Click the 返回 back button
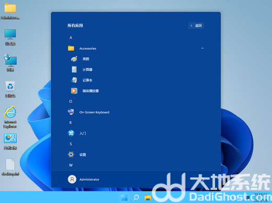The height and width of the screenshot is (203, 272). pyautogui.click(x=196, y=26)
